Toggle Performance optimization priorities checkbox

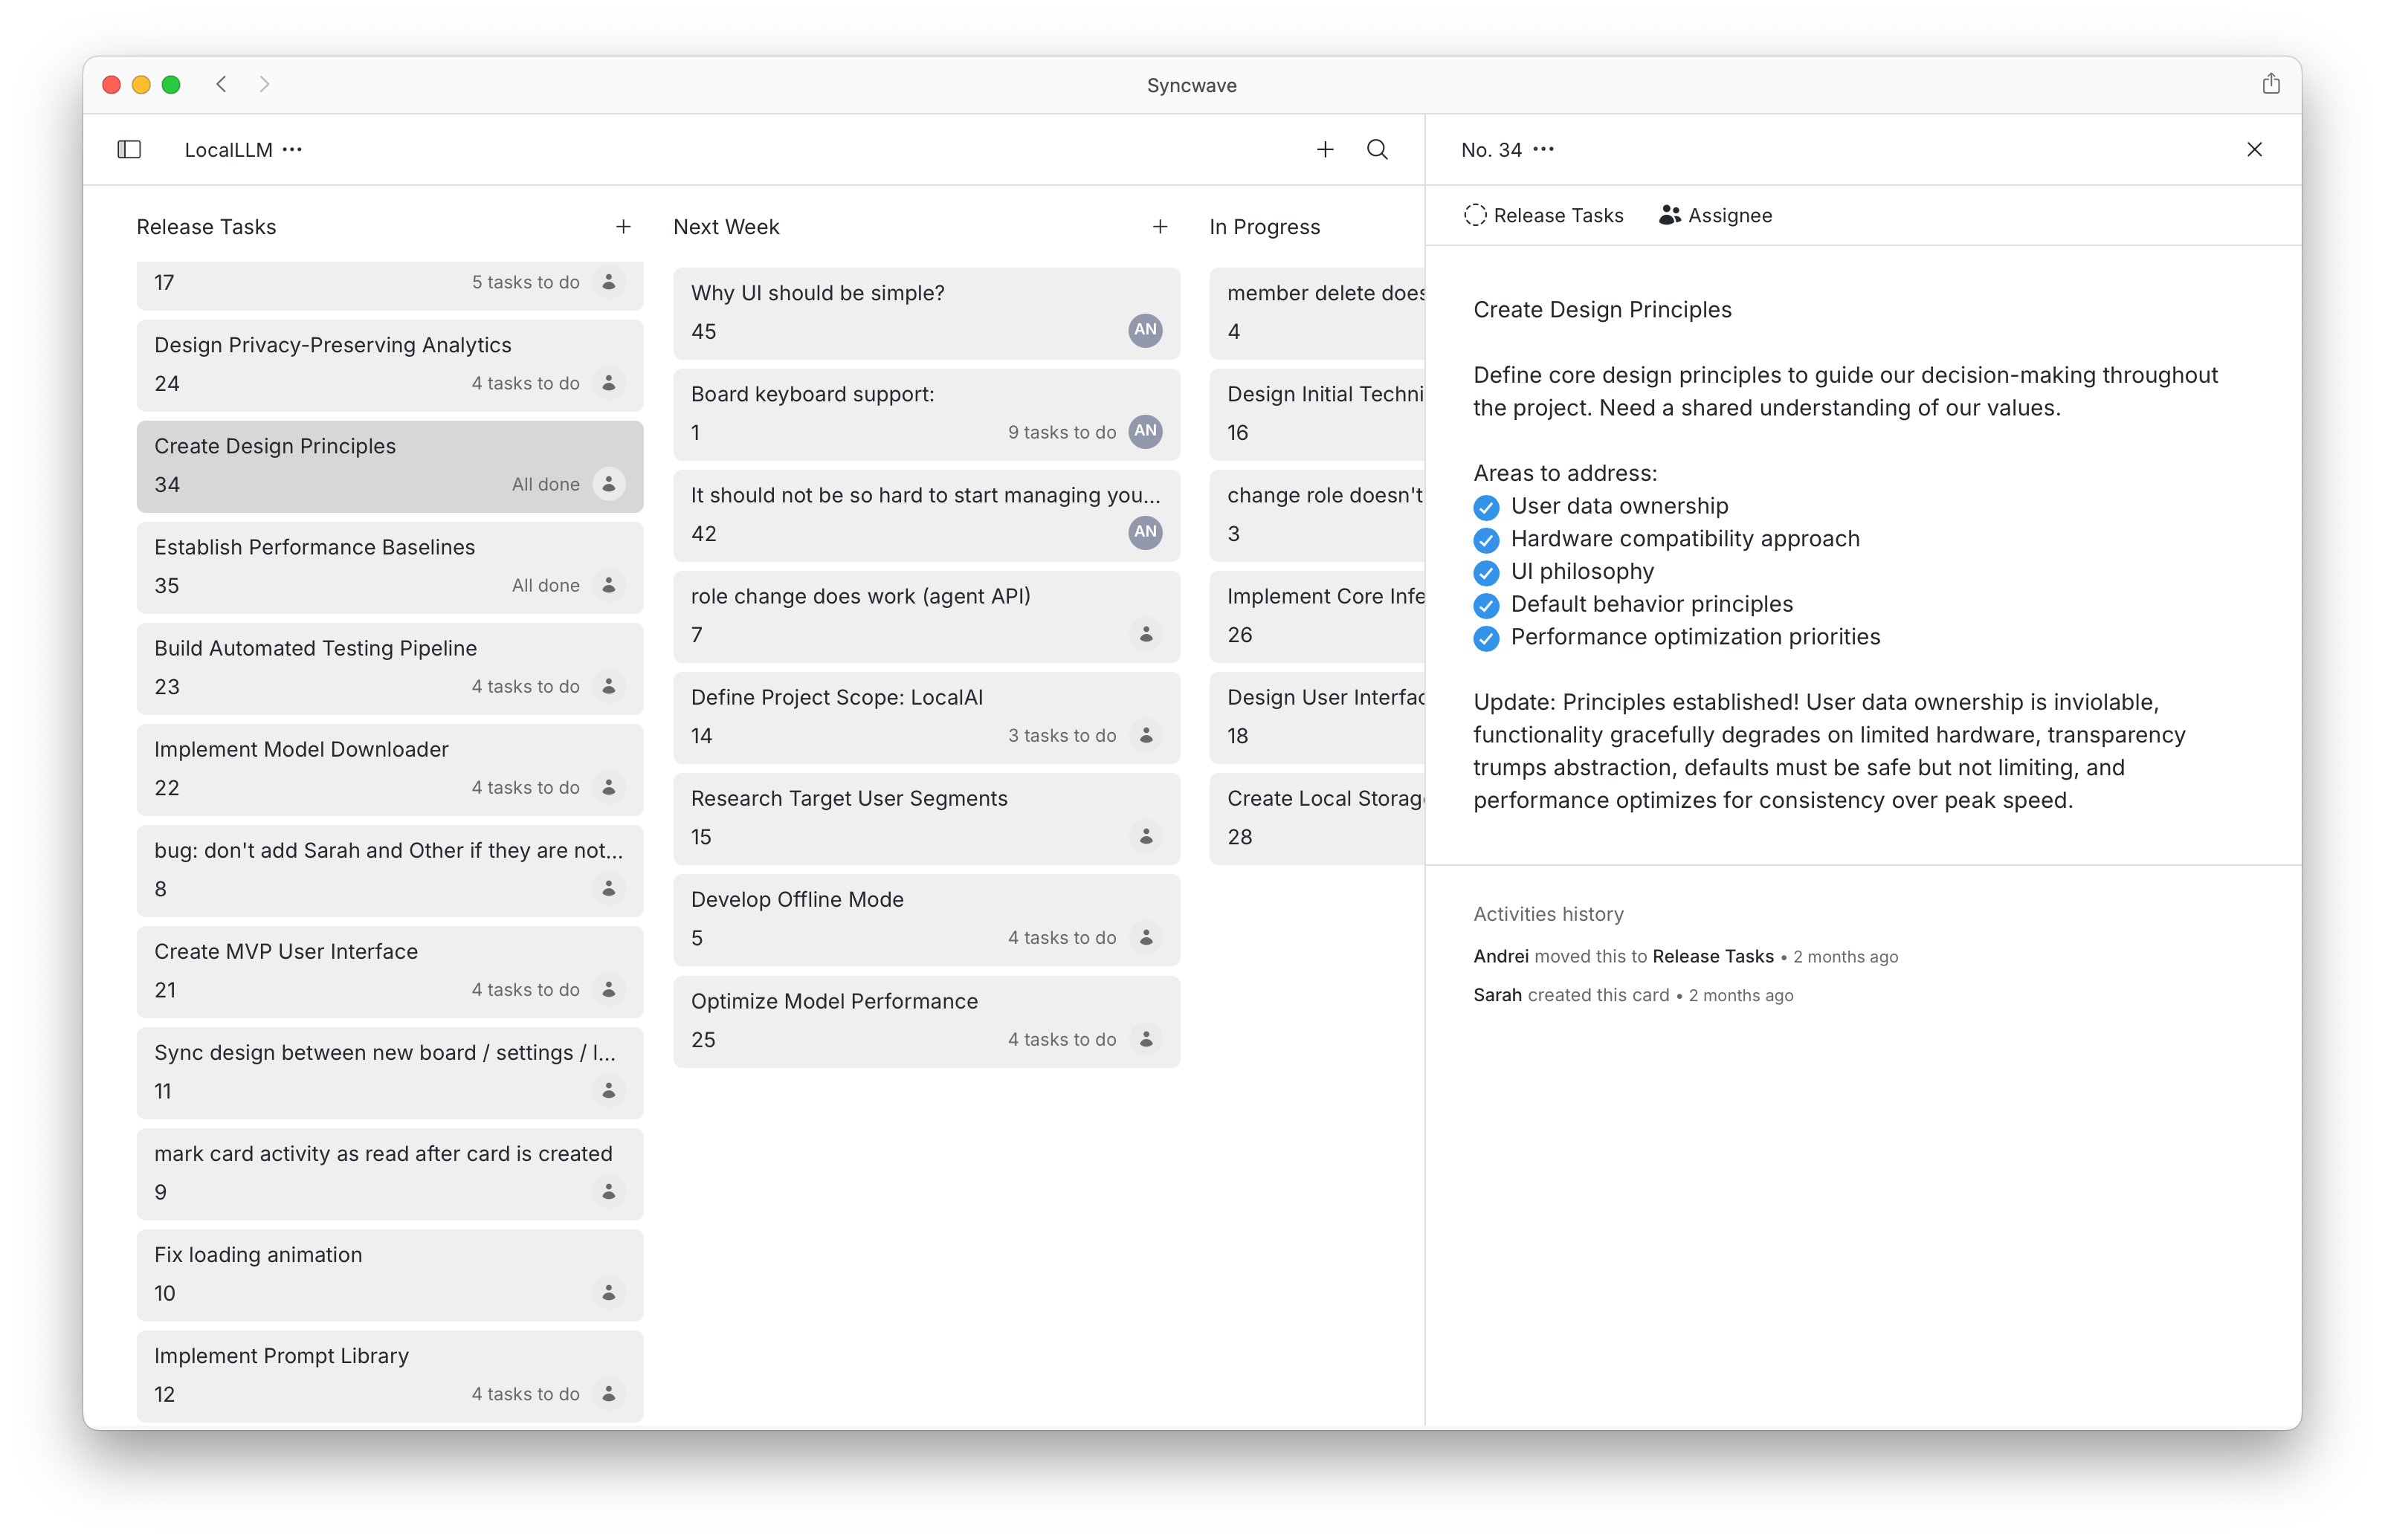pyautogui.click(x=1486, y=638)
